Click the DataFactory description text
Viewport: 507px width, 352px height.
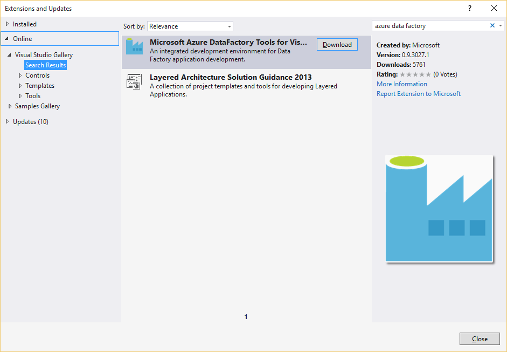[220, 56]
